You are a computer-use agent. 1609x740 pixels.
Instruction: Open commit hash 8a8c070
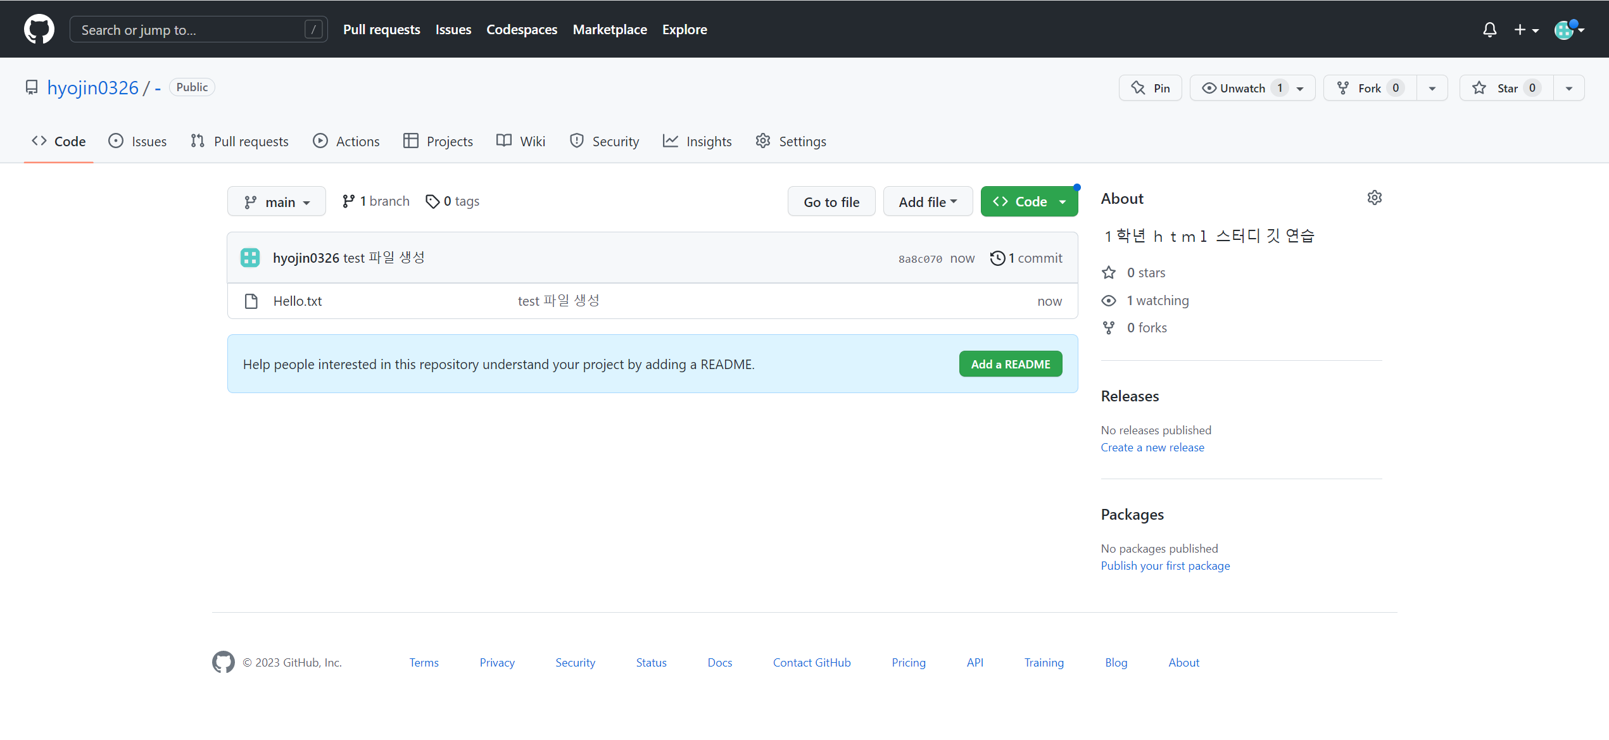pyautogui.click(x=920, y=259)
